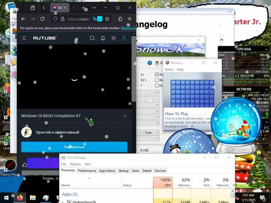Go back in Firefox
The height and width of the screenshot is (203, 271).
[x=23, y=19]
